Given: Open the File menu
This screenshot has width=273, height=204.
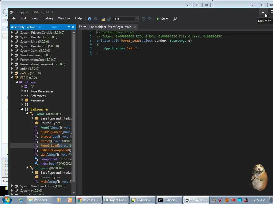Looking at the screenshot, I should tap(13, 18).
